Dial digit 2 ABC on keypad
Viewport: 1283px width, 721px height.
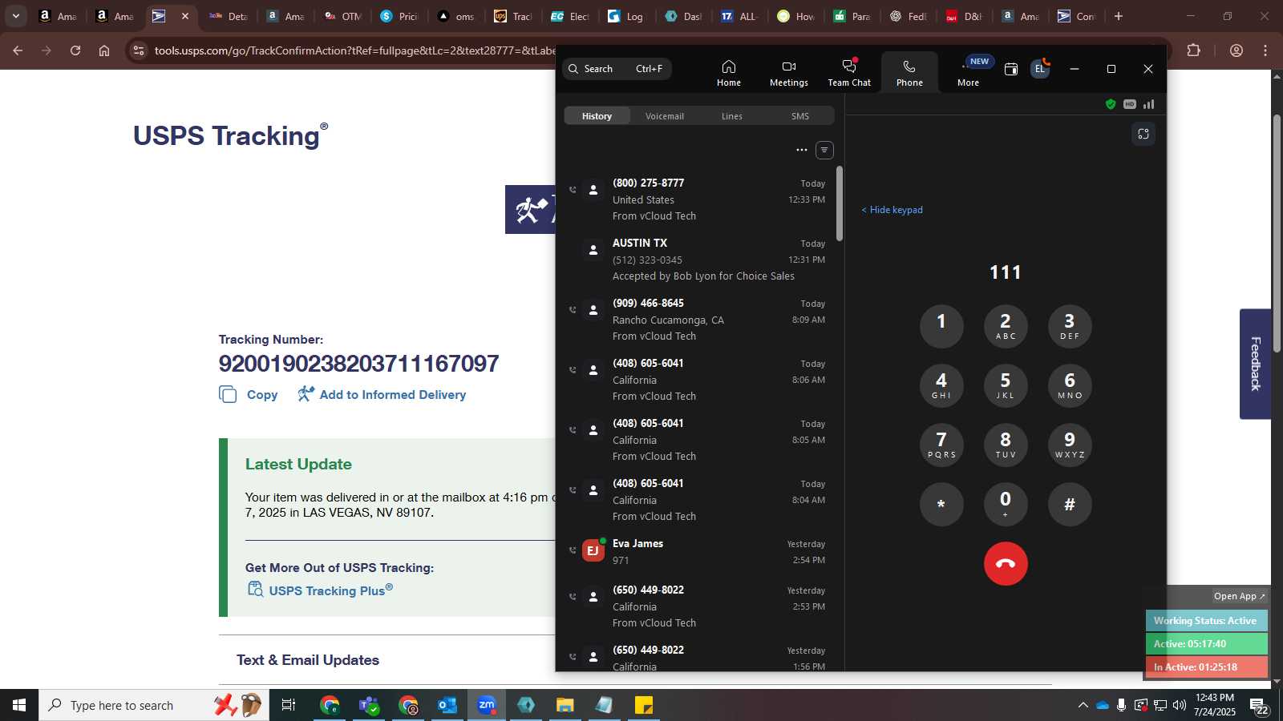[x=1006, y=326]
